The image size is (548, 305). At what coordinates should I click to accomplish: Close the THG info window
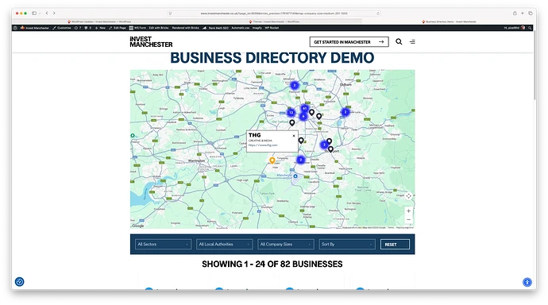pos(294,136)
